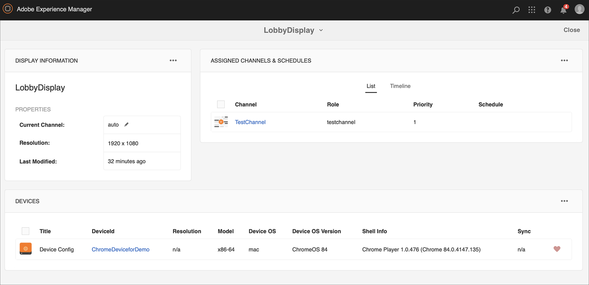Close the display dashboard
The image size is (589, 285).
pos(572,30)
